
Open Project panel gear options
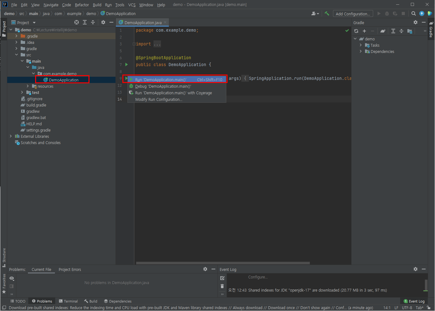click(103, 22)
